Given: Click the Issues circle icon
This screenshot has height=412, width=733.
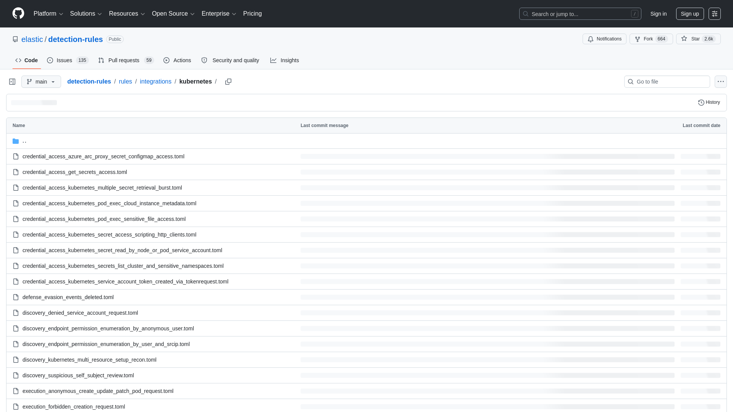Looking at the screenshot, I should click(x=50, y=60).
